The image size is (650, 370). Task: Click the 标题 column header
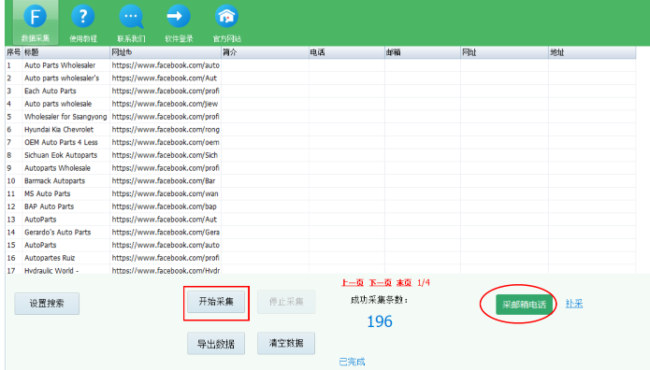click(x=65, y=52)
